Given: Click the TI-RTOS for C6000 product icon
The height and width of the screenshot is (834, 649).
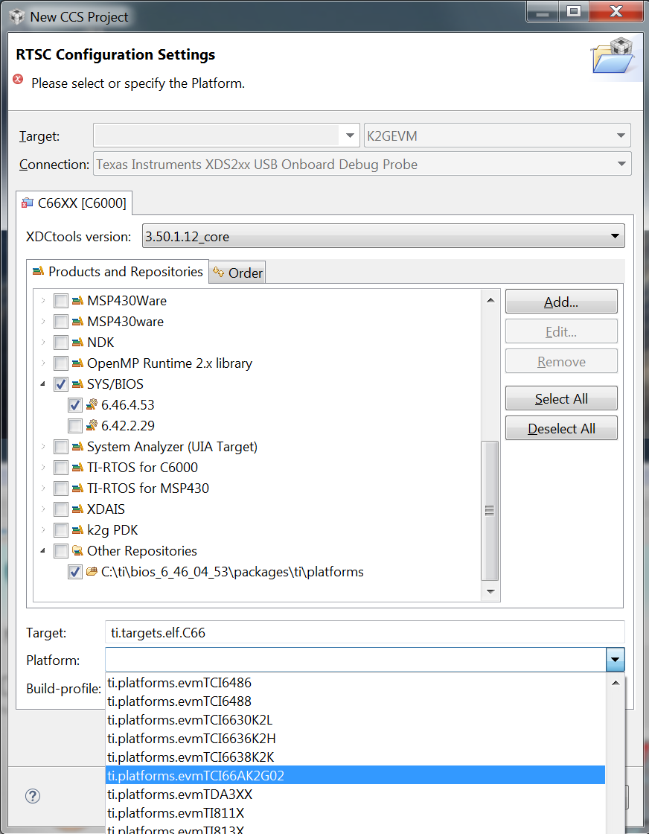Looking at the screenshot, I should (77, 468).
